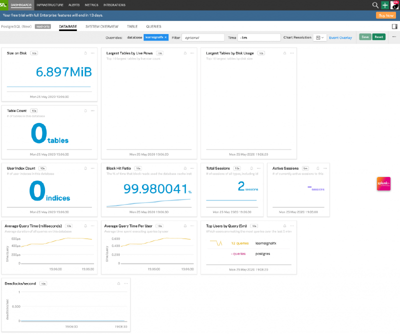Click the '12 queries' value
The image size is (400, 334).
(240, 243)
